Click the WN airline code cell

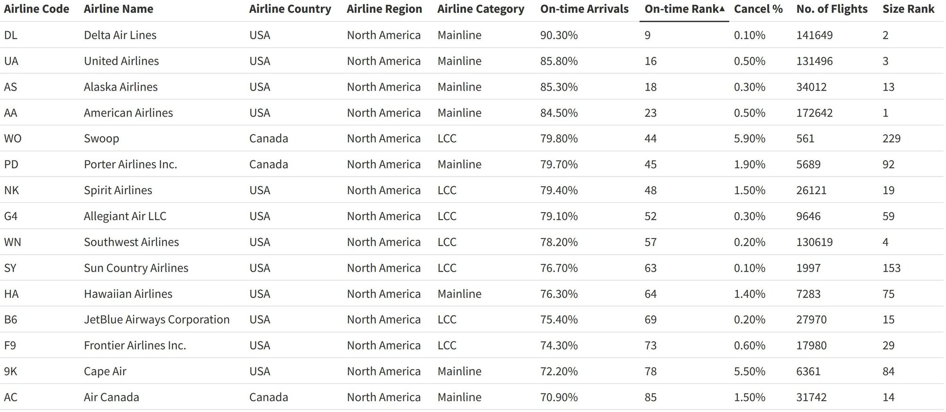click(12, 242)
